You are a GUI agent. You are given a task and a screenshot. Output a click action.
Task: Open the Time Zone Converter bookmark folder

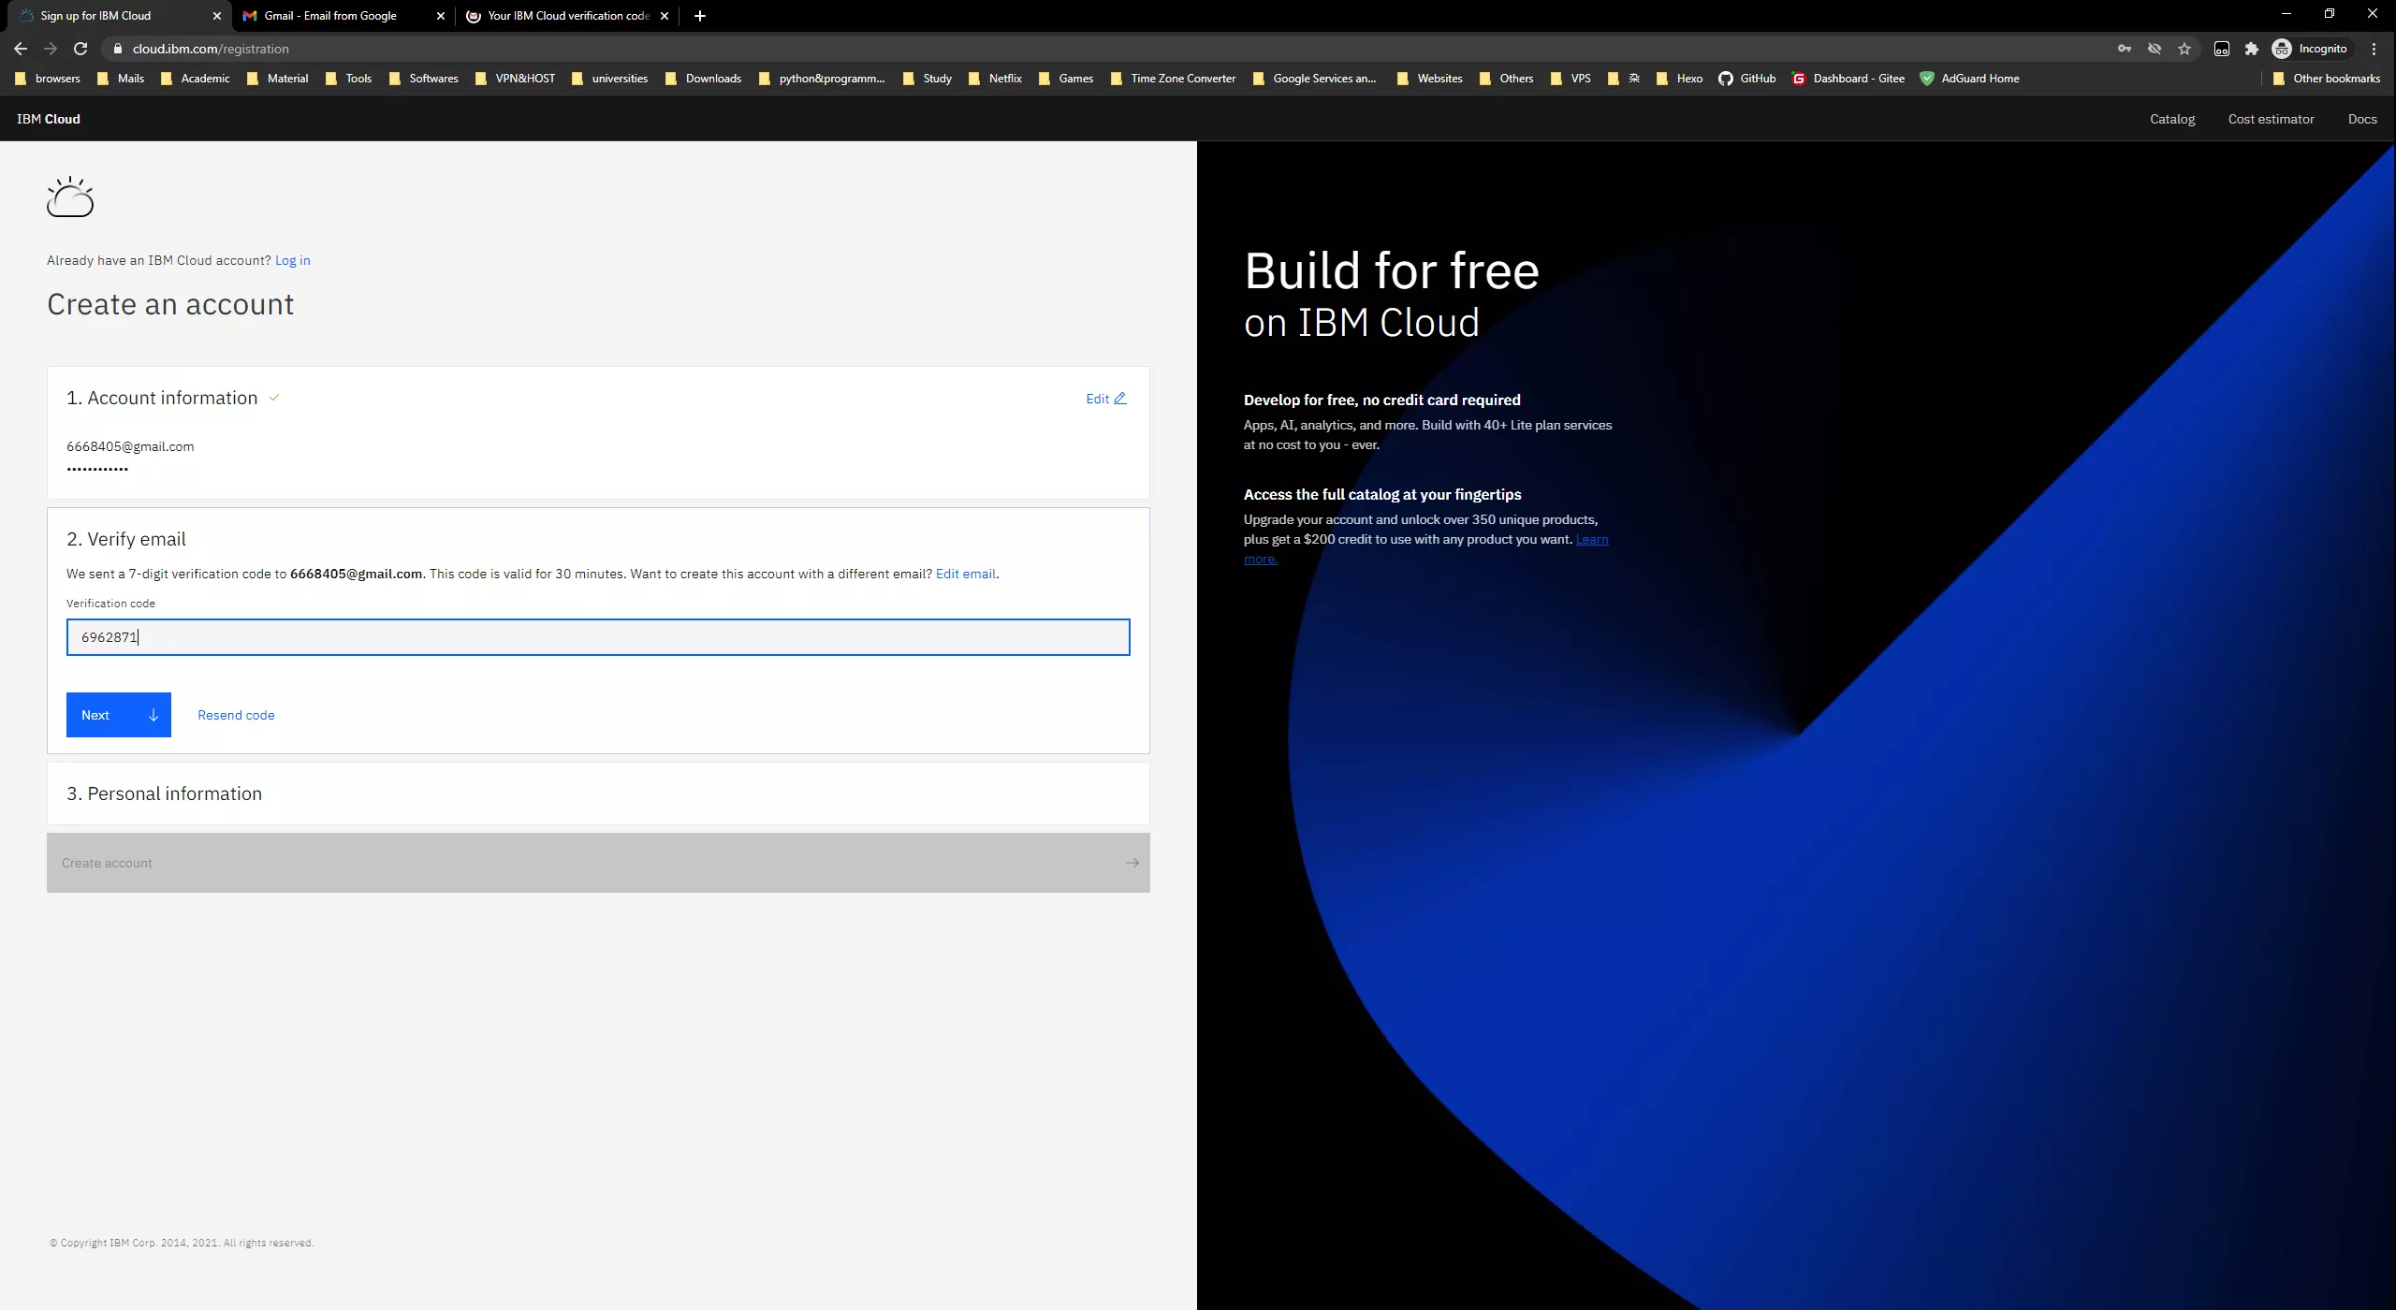point(1173,79)
